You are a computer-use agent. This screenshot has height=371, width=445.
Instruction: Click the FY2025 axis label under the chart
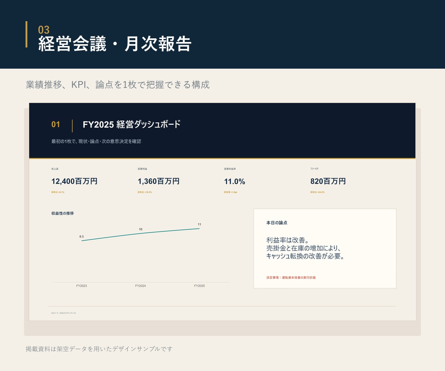pyautogui.click(x=200, y=286)
